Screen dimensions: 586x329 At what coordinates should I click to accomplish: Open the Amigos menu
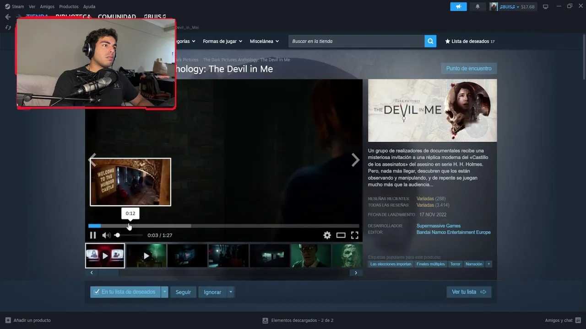pyautogui.click(x=47, y=7)
